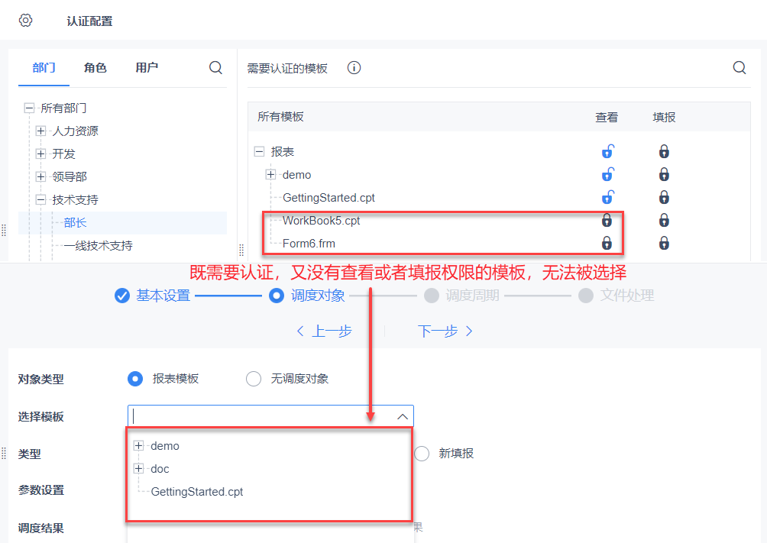The width and height of the screenshot is (767, 543).
Task: Expand the 开发 department node
Action: (41, 154)
